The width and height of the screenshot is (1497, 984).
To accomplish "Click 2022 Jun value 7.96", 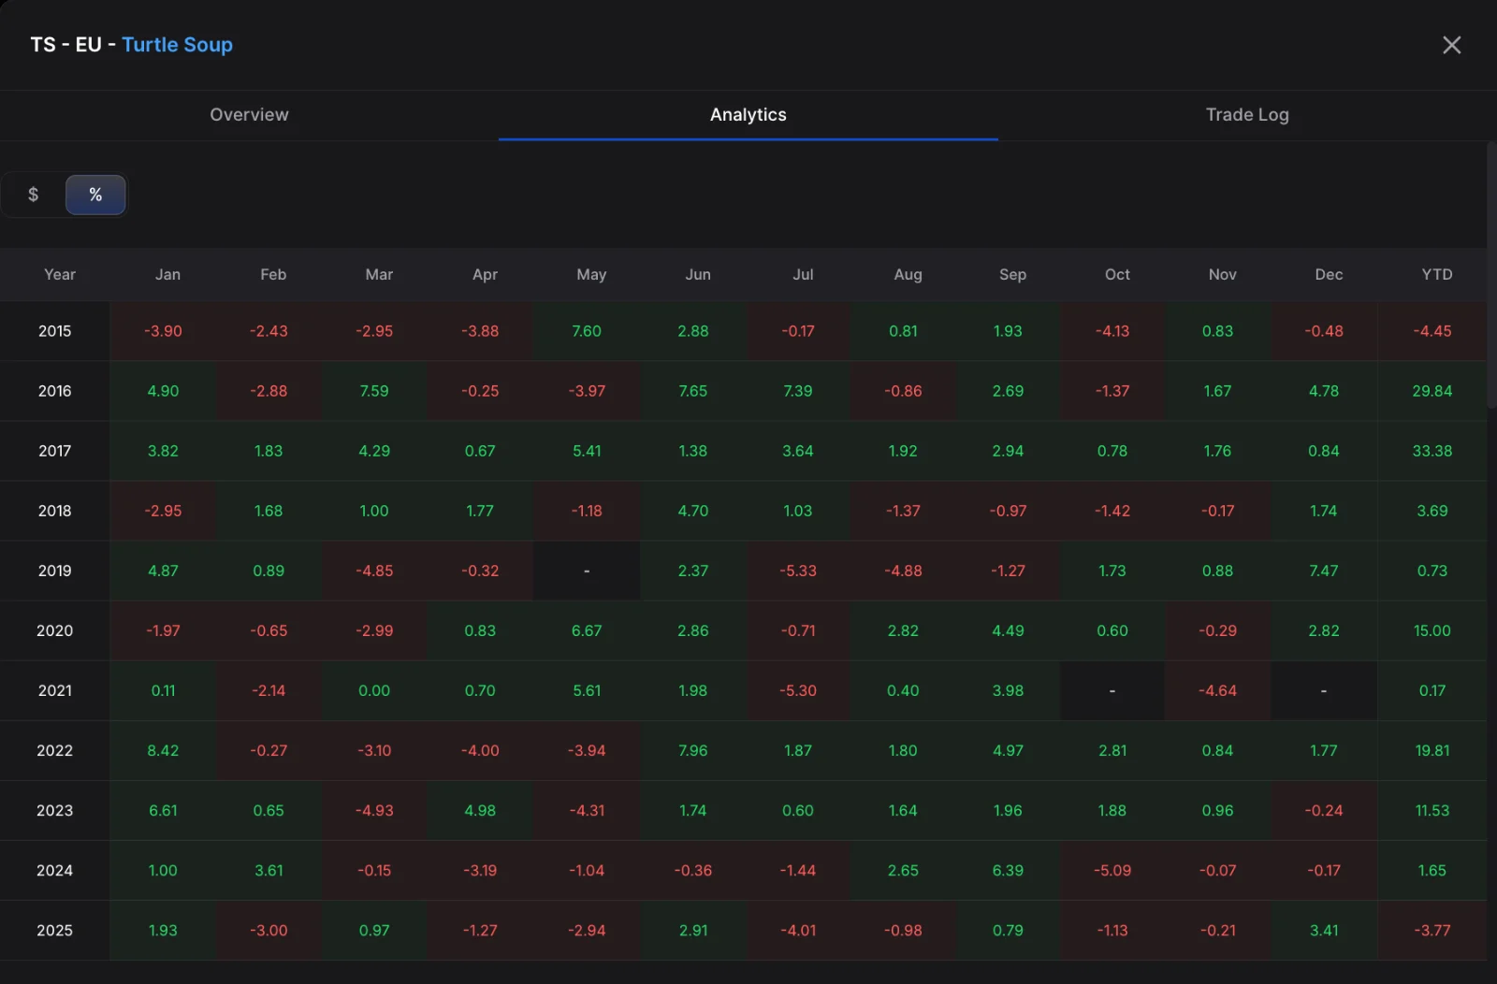I will 693,750.
